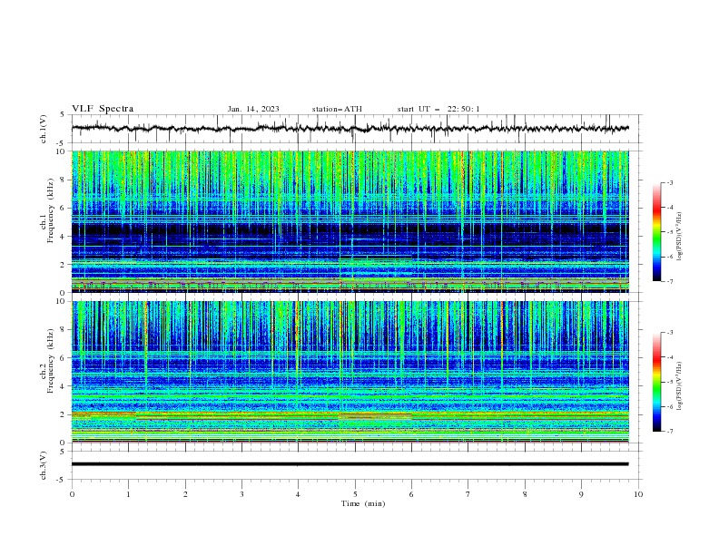Click the time axis tick label "6"
The image size is (719, 555).
coord(411,494)
